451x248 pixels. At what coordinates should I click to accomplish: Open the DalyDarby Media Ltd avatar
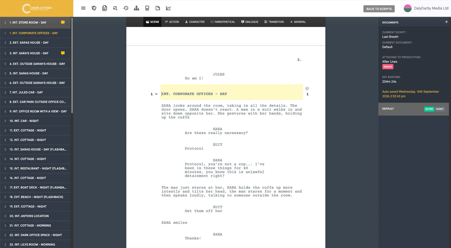point(408,8)
